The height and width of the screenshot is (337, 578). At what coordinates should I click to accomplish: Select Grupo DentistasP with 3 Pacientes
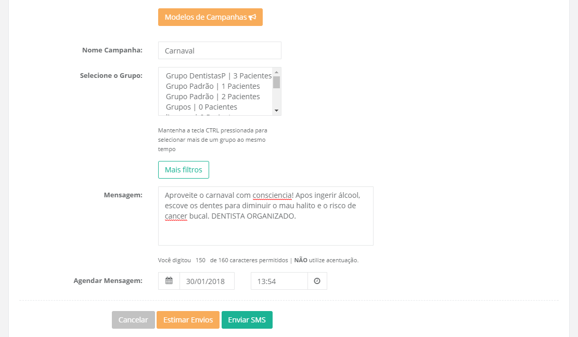pos(219,76)
